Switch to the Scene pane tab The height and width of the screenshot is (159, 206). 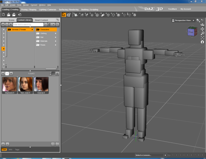(x=11, y=20)
